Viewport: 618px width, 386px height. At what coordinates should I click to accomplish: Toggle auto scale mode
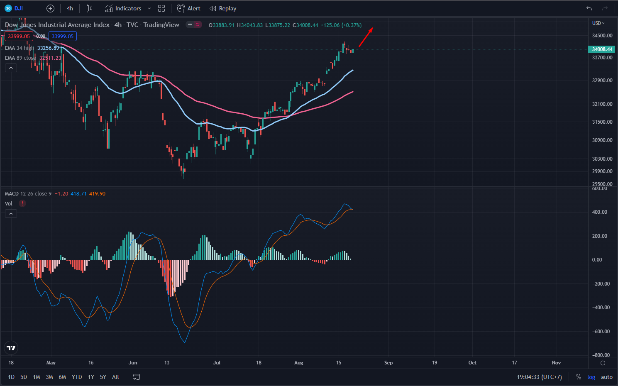click(x=606, y=377)
